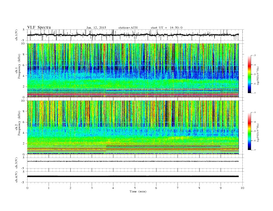Click the ch.1 "Frequency (kHz)" axis label
Viewport: 273px width, 211px height.
click(x=19, y=66)
